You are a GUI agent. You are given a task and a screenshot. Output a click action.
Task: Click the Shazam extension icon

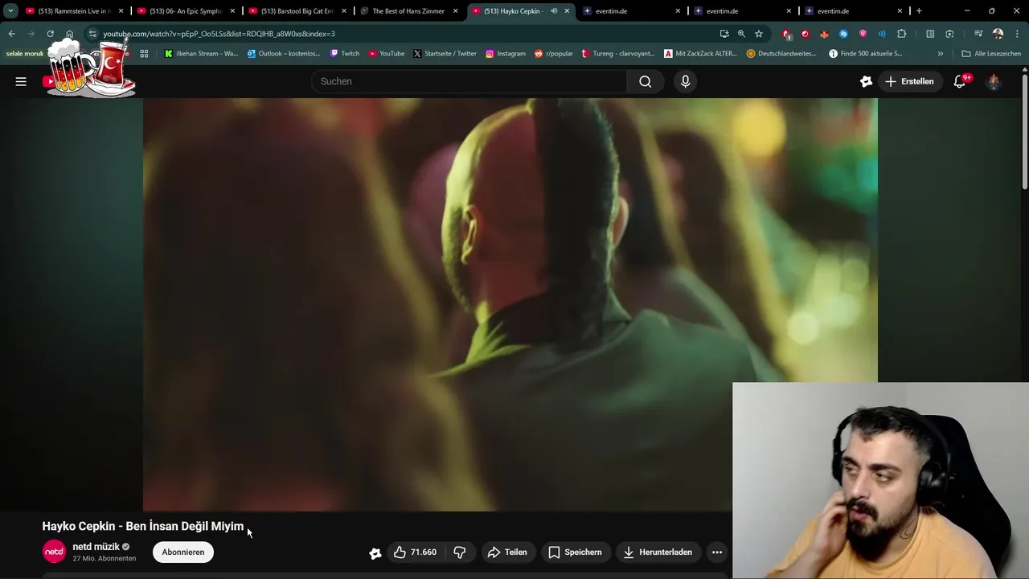[843, 34]
